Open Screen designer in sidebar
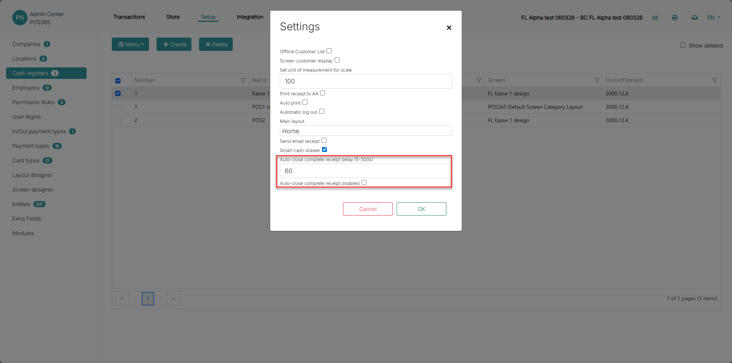 pos(33,190)
